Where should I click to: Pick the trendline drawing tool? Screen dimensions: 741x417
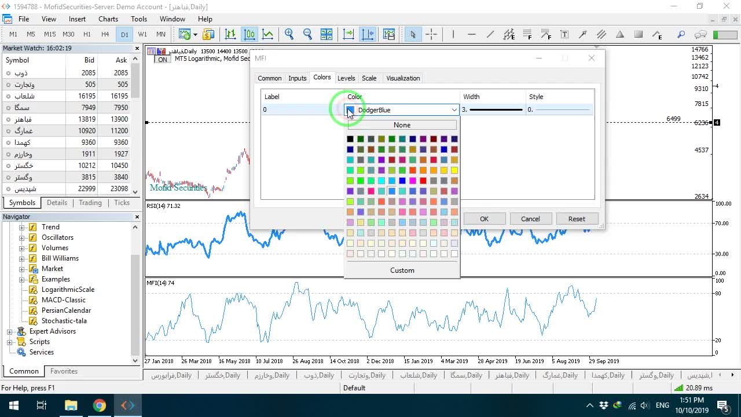coord(490,34)
